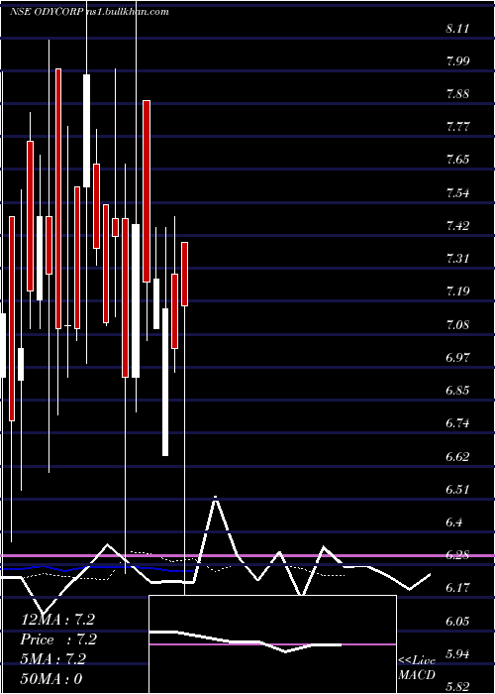Click the 7.77 price axis label

(457, 128)
